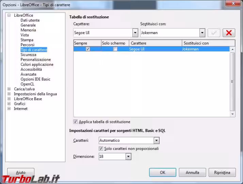The image size is (243, 184).
Task: Expand the Grafici tree node
Action: (x=9, y=104)
